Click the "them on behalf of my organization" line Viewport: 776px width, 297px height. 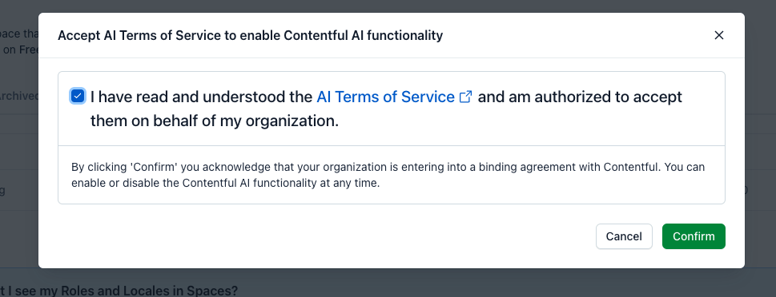click(x=215, y=121)
